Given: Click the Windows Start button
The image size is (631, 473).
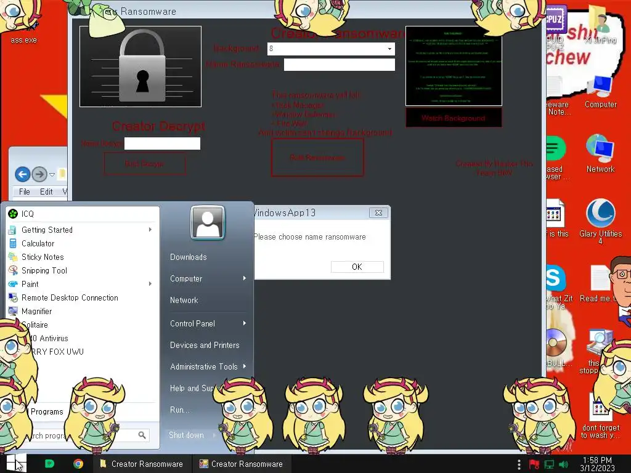Looking at the screenshot, I should [x=16, y=463].
